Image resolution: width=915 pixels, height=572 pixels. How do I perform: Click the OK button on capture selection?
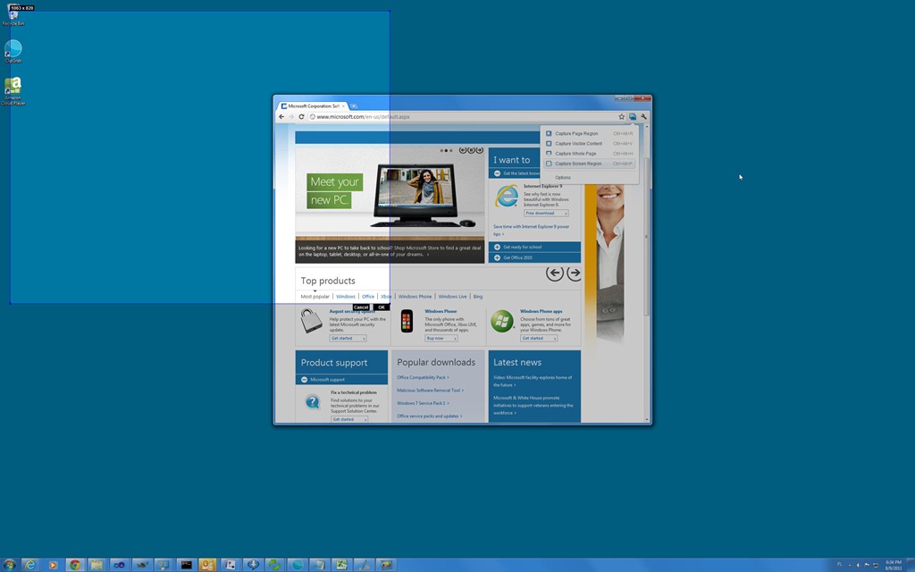coord(382,307)
